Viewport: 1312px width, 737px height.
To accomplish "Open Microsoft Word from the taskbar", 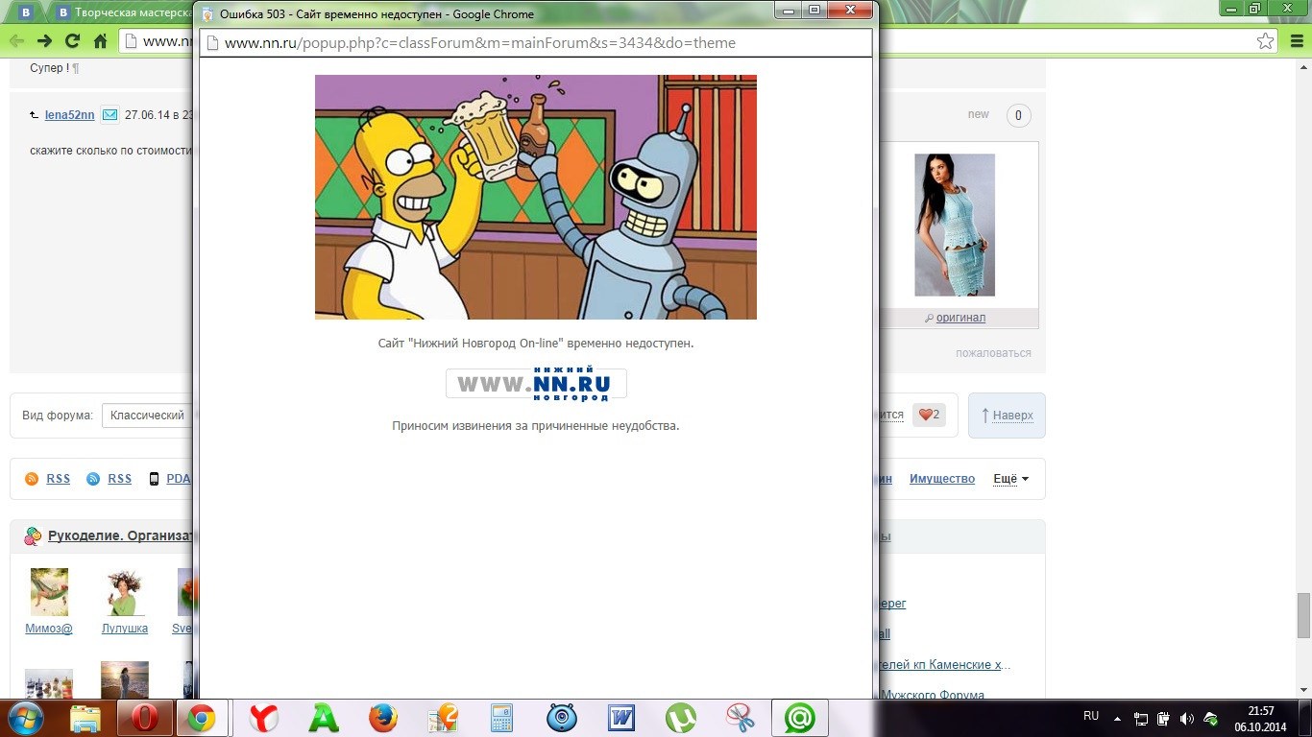I will tap(621, 718).
